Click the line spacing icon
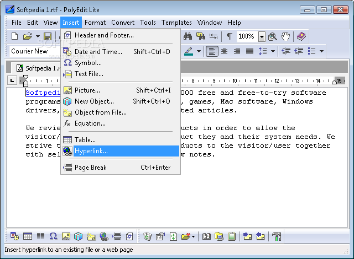This screenshot has width=354, height=259. coord(263,51)
